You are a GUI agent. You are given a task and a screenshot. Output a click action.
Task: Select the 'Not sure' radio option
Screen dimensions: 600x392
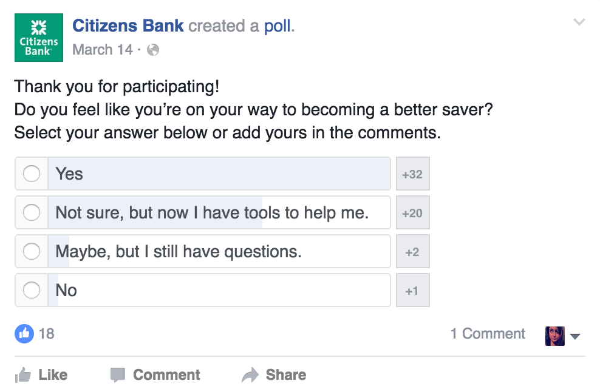[32, 212]
